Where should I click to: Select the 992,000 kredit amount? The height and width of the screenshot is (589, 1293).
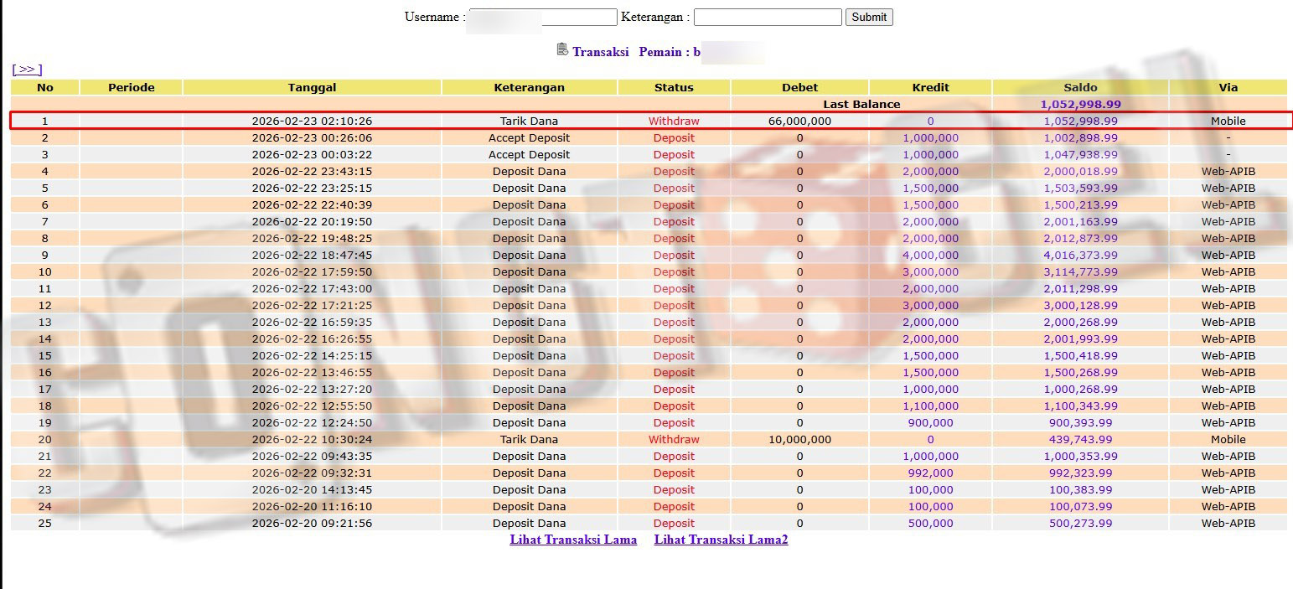[930, 473]
